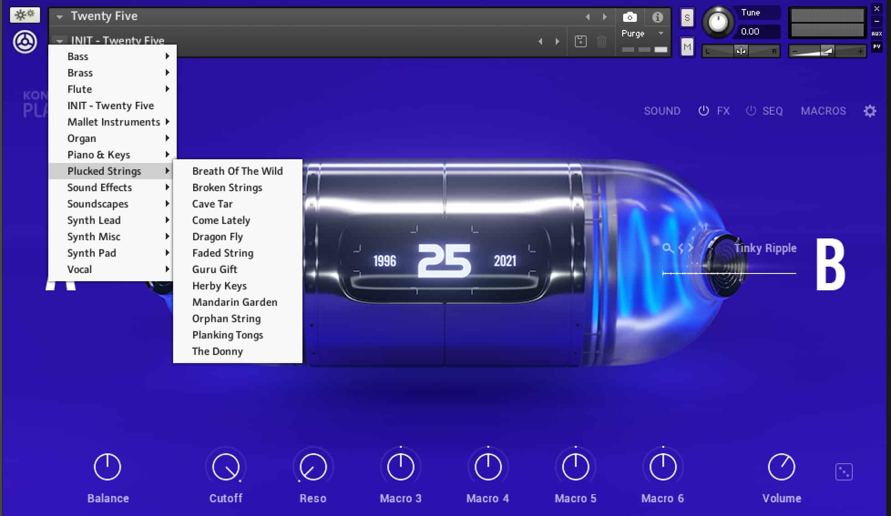
Task: Open the Vocal category
Action: tap(112, 269)
